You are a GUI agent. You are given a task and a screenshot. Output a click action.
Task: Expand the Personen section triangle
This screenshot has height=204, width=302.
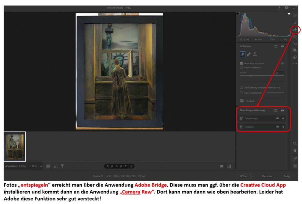click(283, 127)
